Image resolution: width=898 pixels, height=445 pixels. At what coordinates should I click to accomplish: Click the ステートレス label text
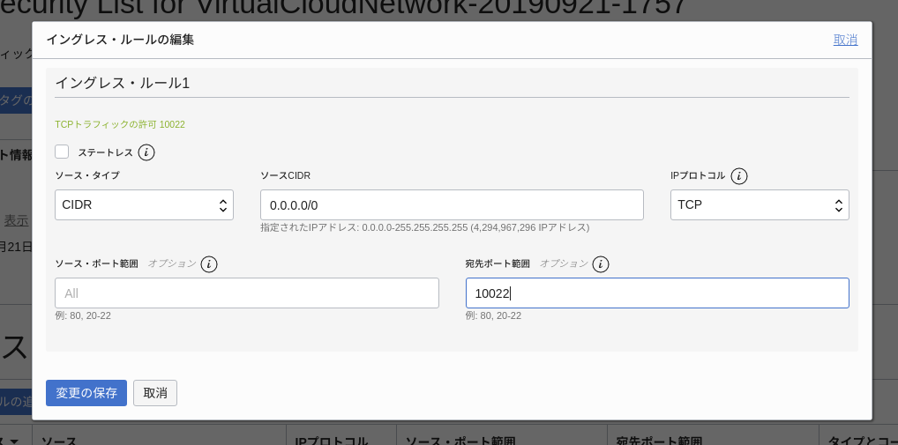pyautogui.click(x=105, y=152)
